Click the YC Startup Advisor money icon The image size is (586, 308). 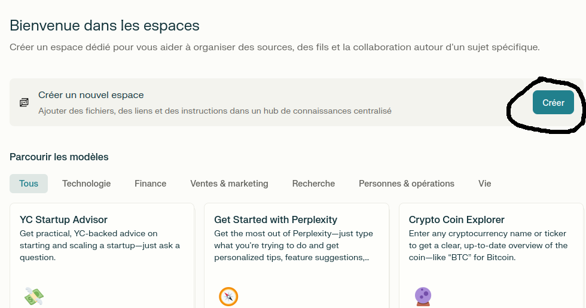coord(33,296)
